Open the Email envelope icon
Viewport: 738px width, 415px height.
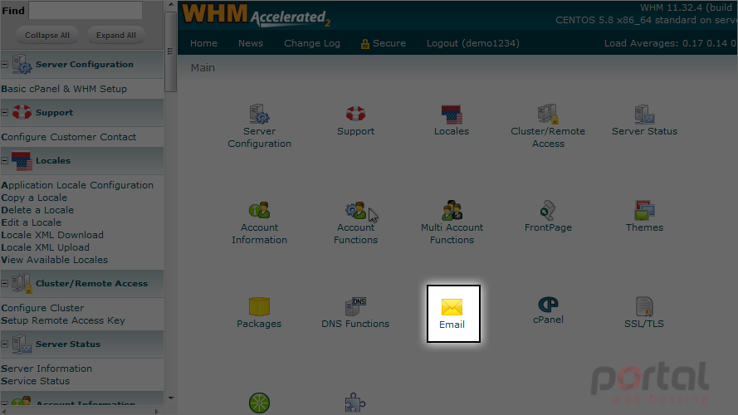452,307
